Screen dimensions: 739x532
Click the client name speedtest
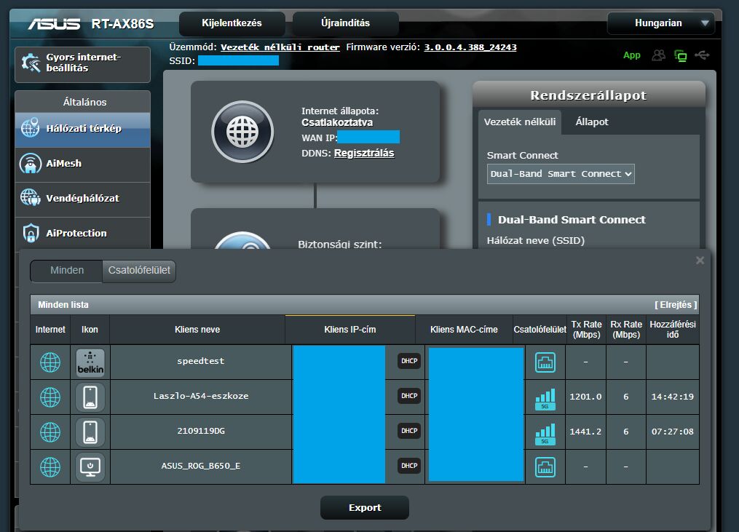pyautogui.click(x=201, y=361)
